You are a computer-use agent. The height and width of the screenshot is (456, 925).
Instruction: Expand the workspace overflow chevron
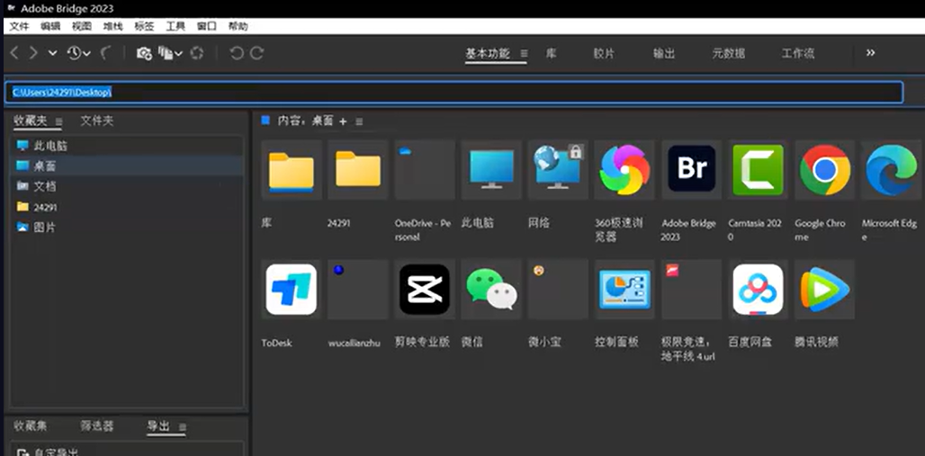(870, 53)
